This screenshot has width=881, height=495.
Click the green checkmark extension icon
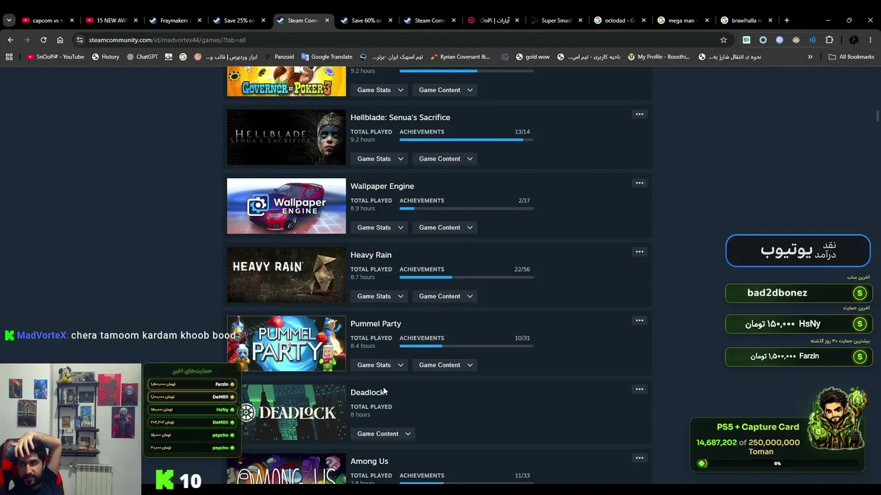[x=746, y=40]
